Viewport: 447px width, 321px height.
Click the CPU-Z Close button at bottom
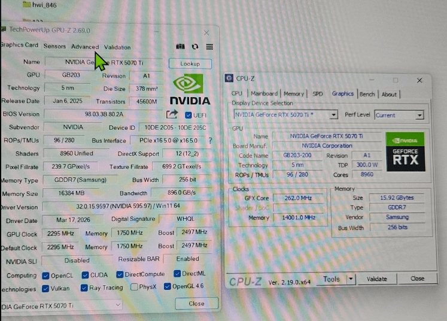click(417, 278)
